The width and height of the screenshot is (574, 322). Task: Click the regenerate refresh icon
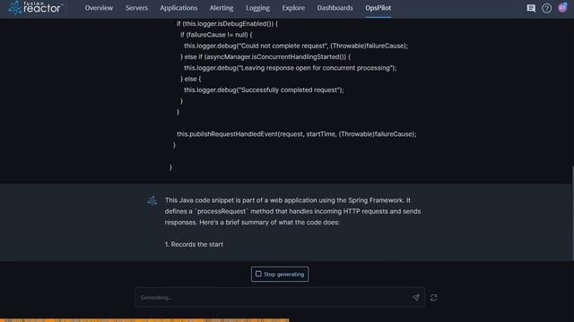coord(434,298)
